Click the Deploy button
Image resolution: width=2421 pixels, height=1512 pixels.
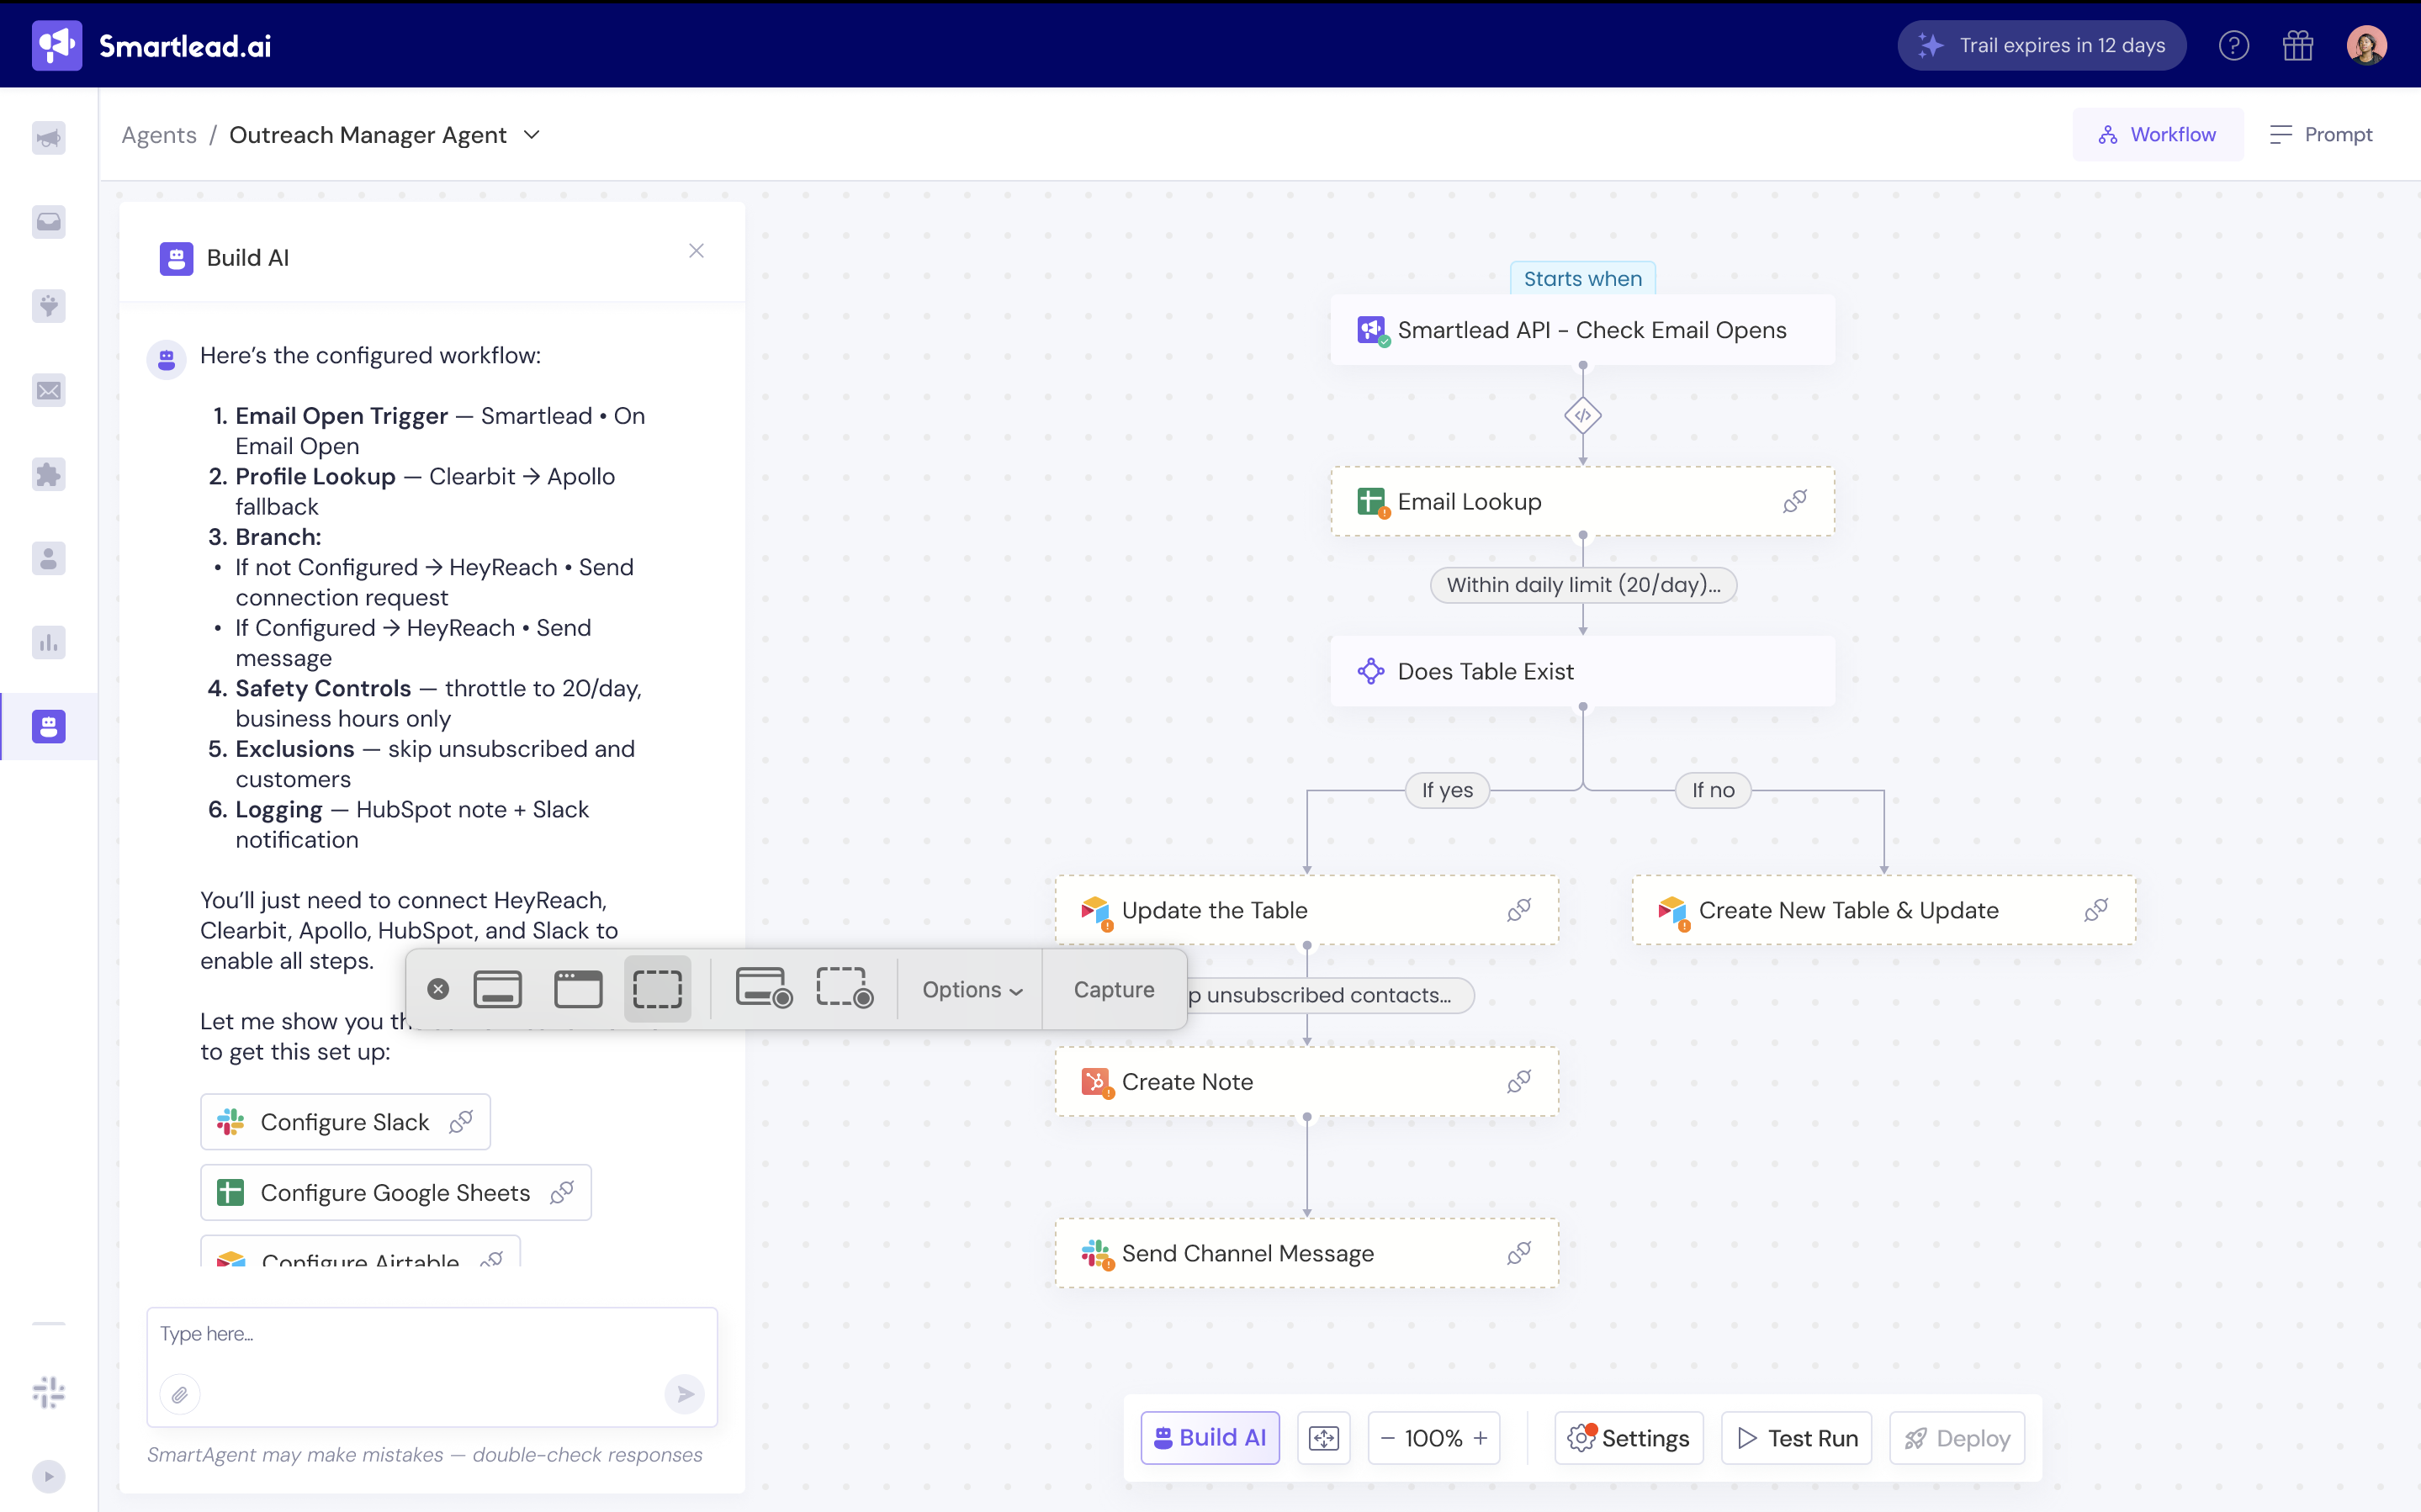click(x=1957, y=1438)
